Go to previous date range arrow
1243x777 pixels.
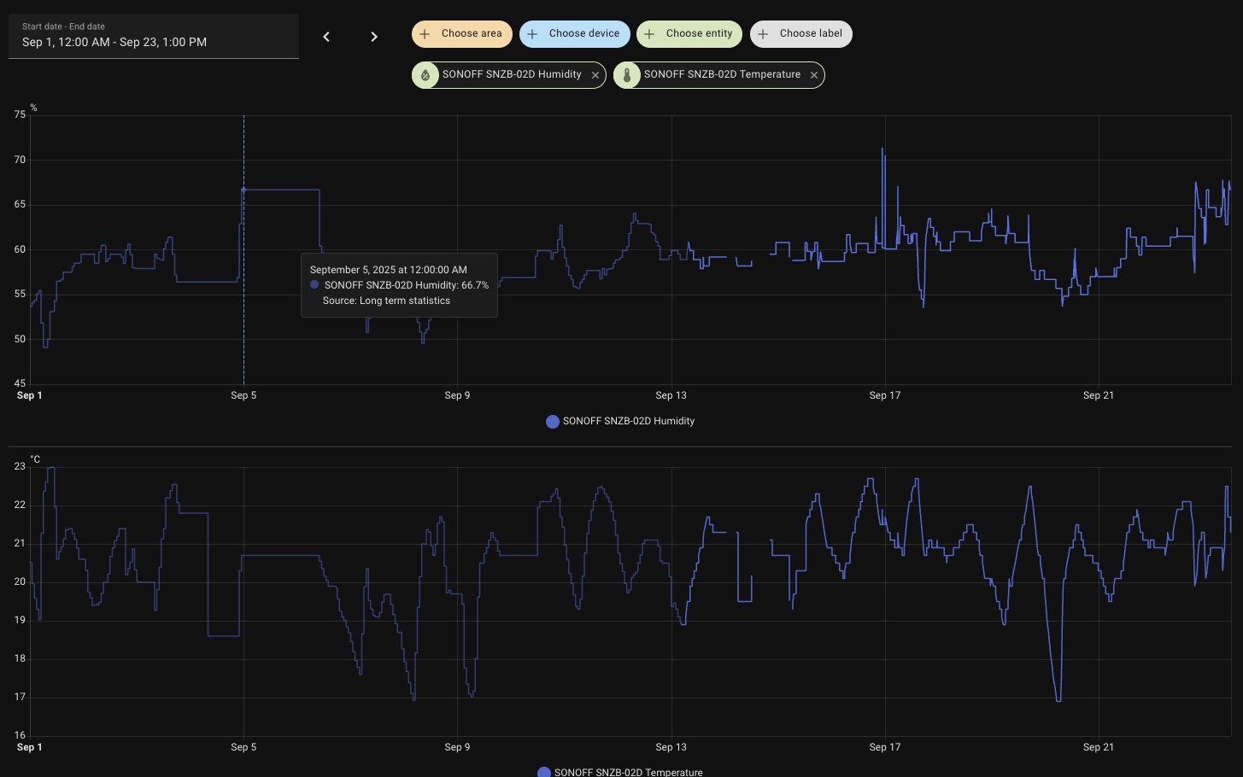click(x=326, y=37)
